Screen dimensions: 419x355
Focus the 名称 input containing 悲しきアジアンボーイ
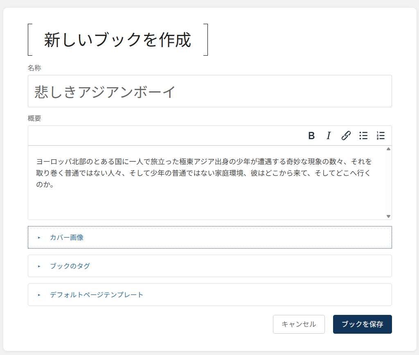tap(209, 91)
